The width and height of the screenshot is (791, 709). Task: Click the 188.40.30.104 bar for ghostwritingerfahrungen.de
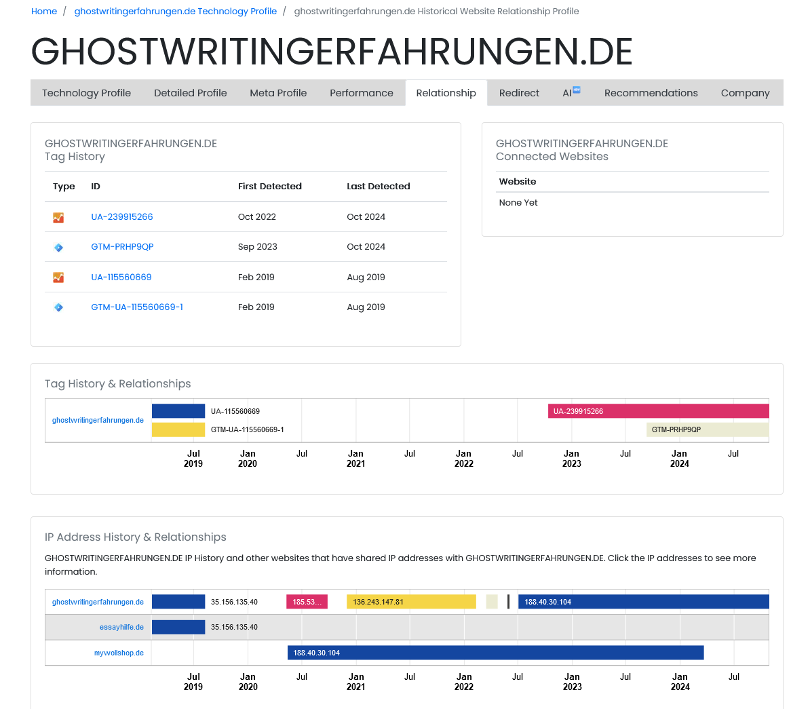click(644, 602)
